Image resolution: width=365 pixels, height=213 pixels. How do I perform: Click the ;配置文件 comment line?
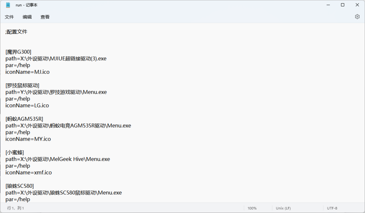(16, 32)
